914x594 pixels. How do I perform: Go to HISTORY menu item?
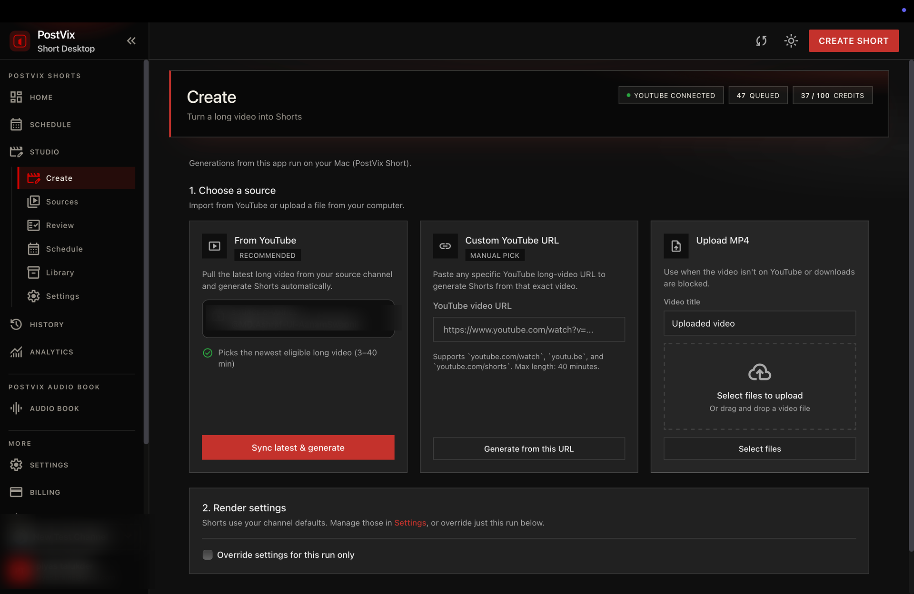coord(47,325)
